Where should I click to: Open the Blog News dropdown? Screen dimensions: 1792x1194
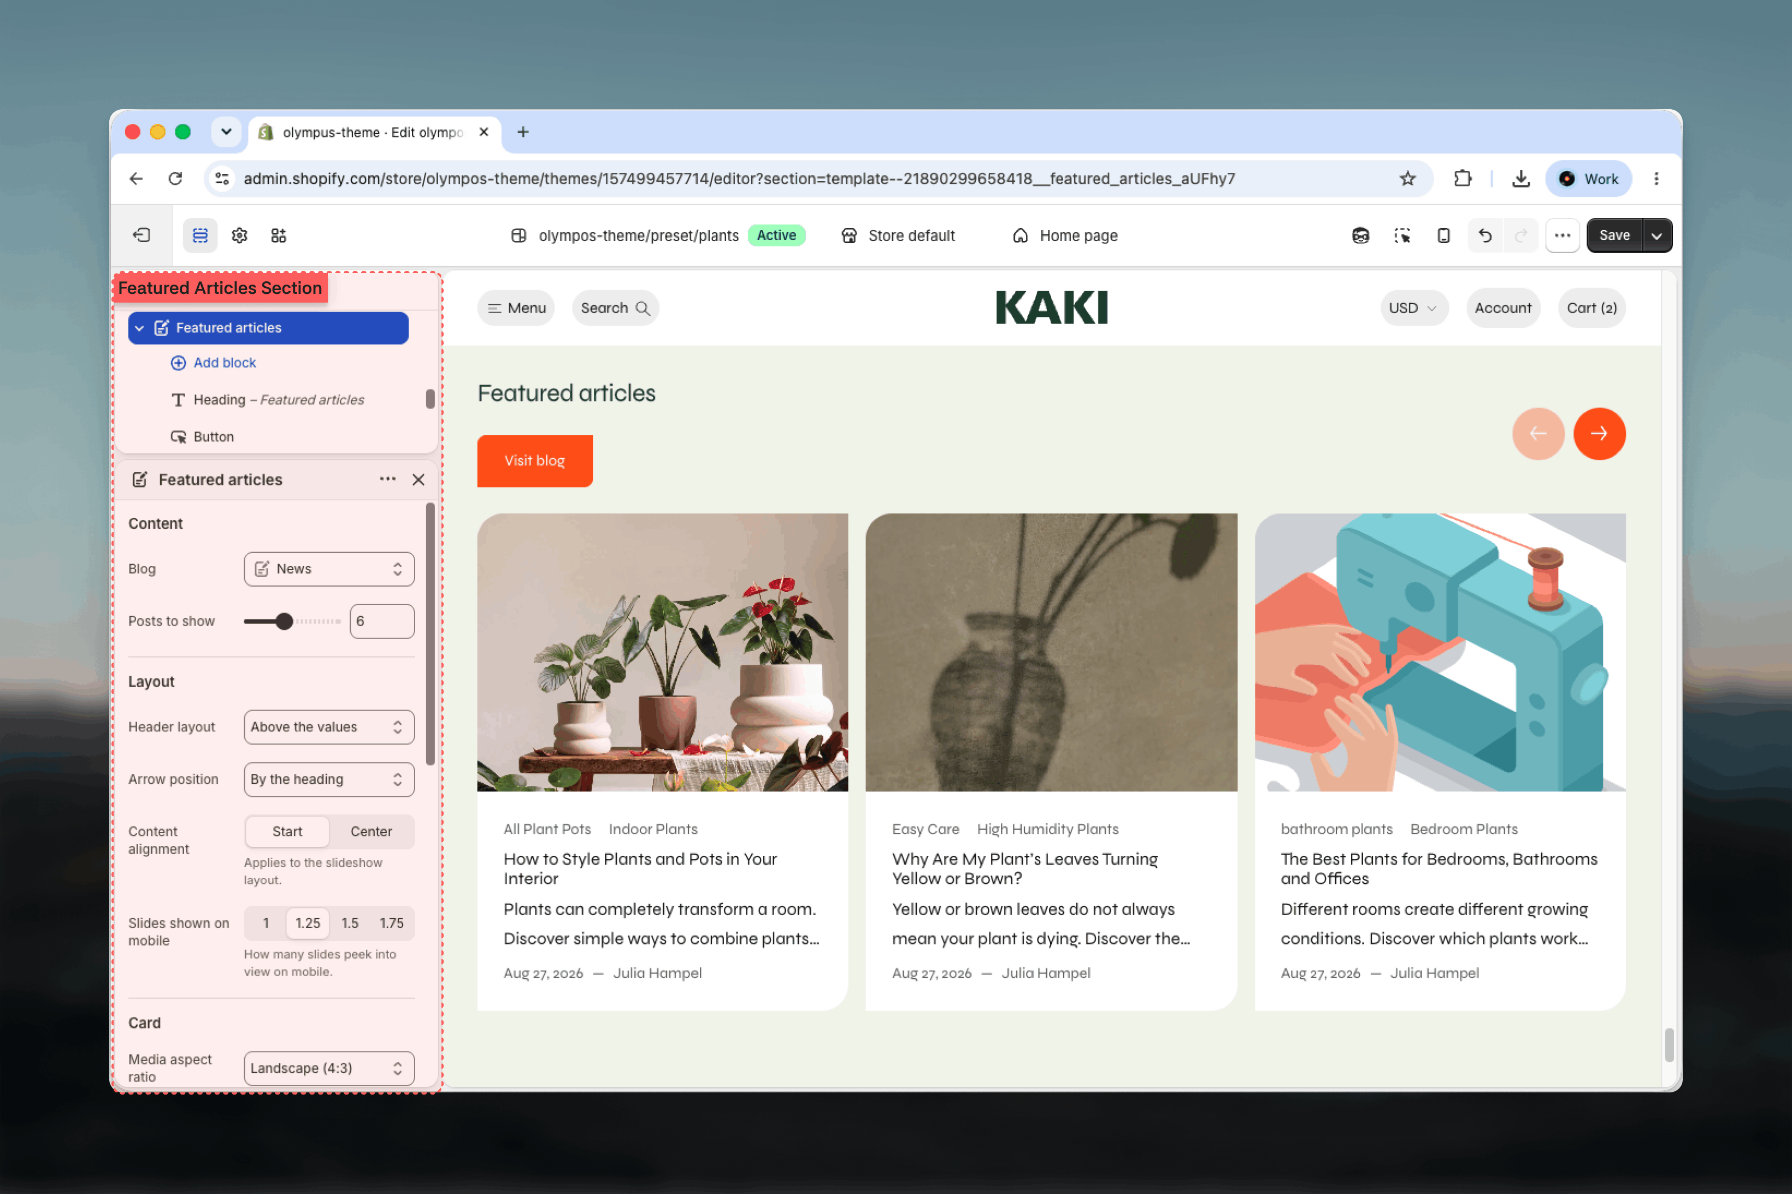click(x=329, y=569)
